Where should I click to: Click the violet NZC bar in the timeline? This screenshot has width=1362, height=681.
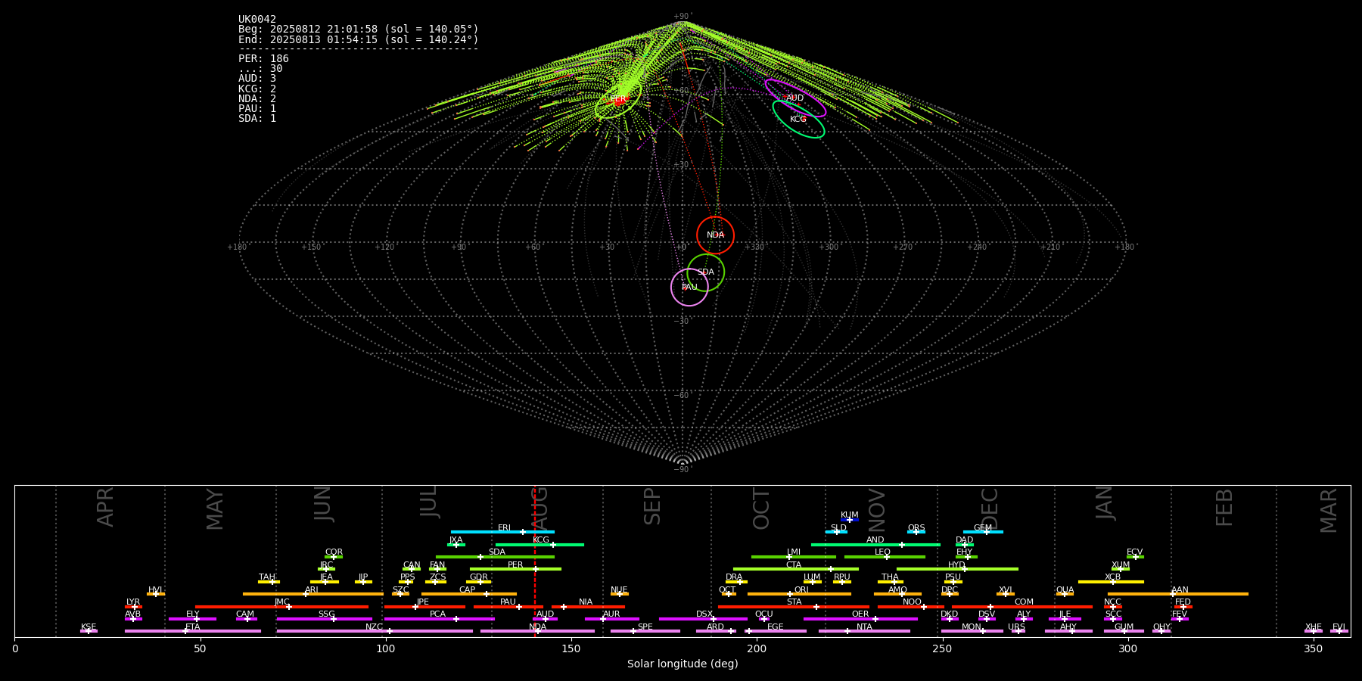(x=375, y=631)
